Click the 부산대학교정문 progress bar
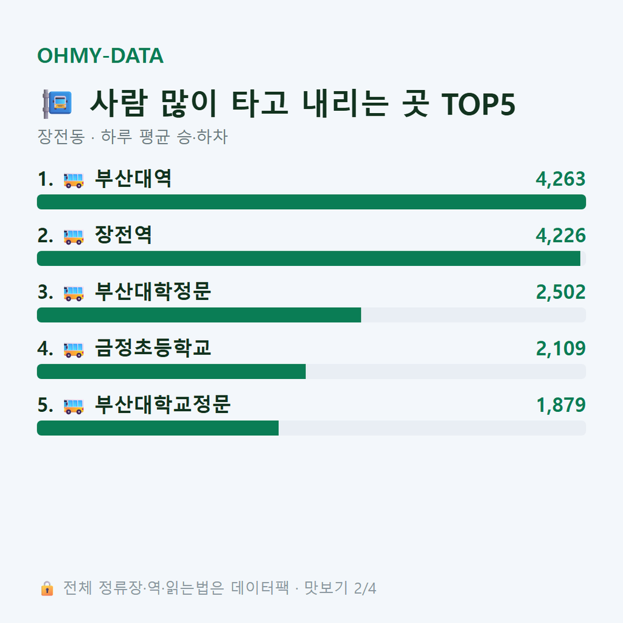 (311, 428)
